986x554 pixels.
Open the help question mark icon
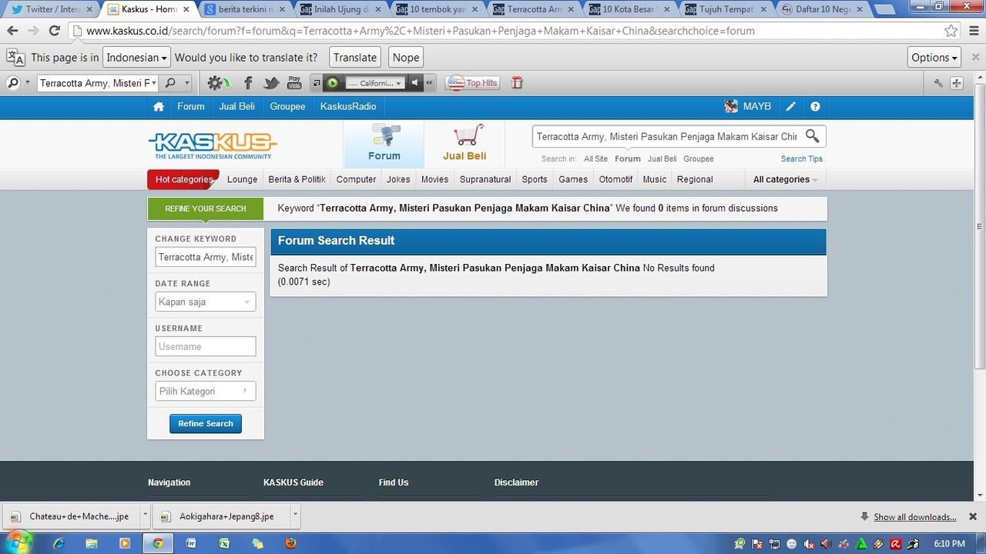(x=815, y=107)
